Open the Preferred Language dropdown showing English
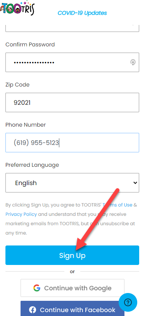145x316 pixels. coord(72,183)
